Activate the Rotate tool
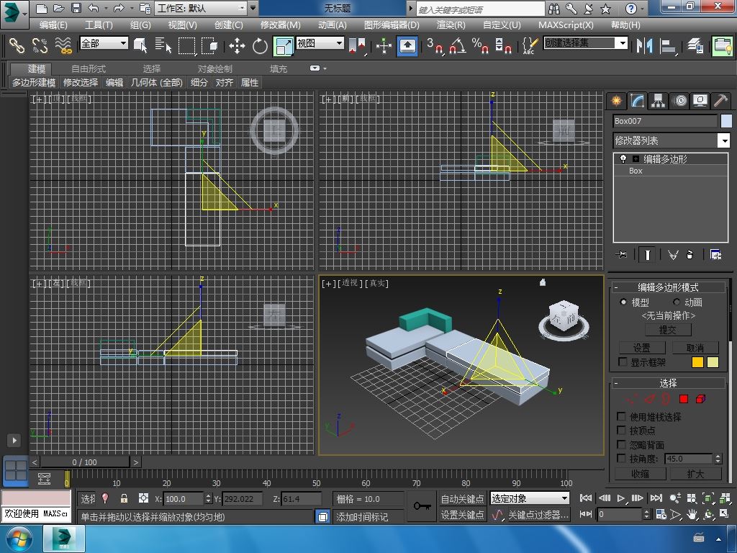The height and width of the screenshot is (553, 737). click(260, 46)
